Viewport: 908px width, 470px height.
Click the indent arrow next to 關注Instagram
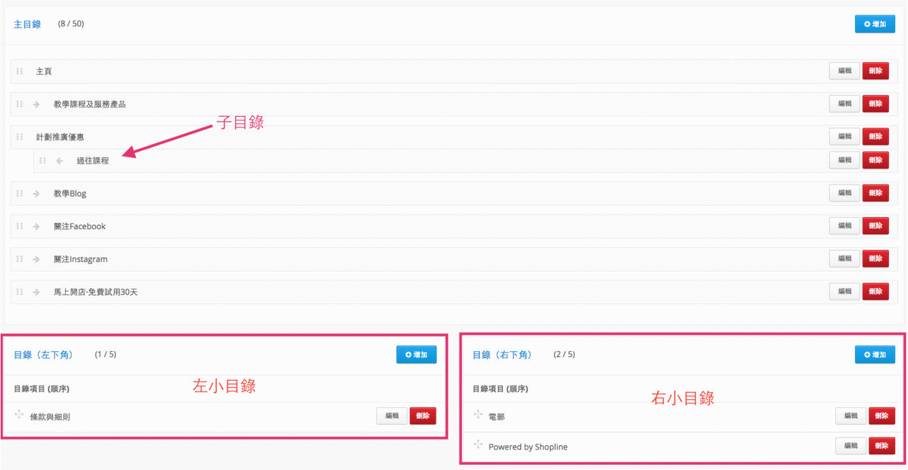pyautogui.click(x=36, y=259)
